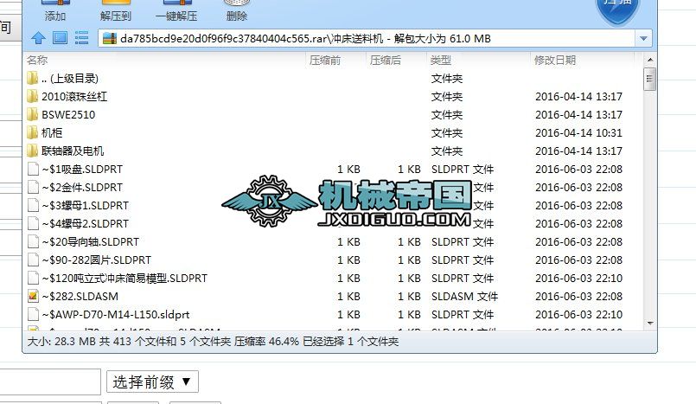Screen dimensions: 696x404
Task: Click the file icon of ~$120吨立式冲床简易模型.SLDPRT
Action: [33, 279]
